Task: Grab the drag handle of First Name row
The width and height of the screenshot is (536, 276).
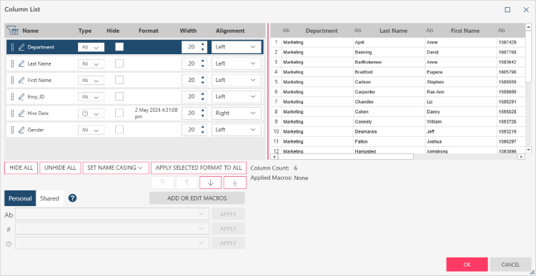Action: click(x=13, y=80)
